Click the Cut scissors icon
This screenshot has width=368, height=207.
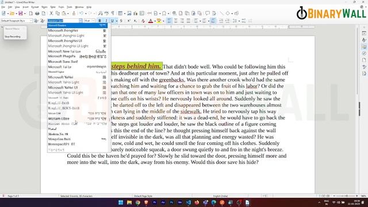coord(51,13)
